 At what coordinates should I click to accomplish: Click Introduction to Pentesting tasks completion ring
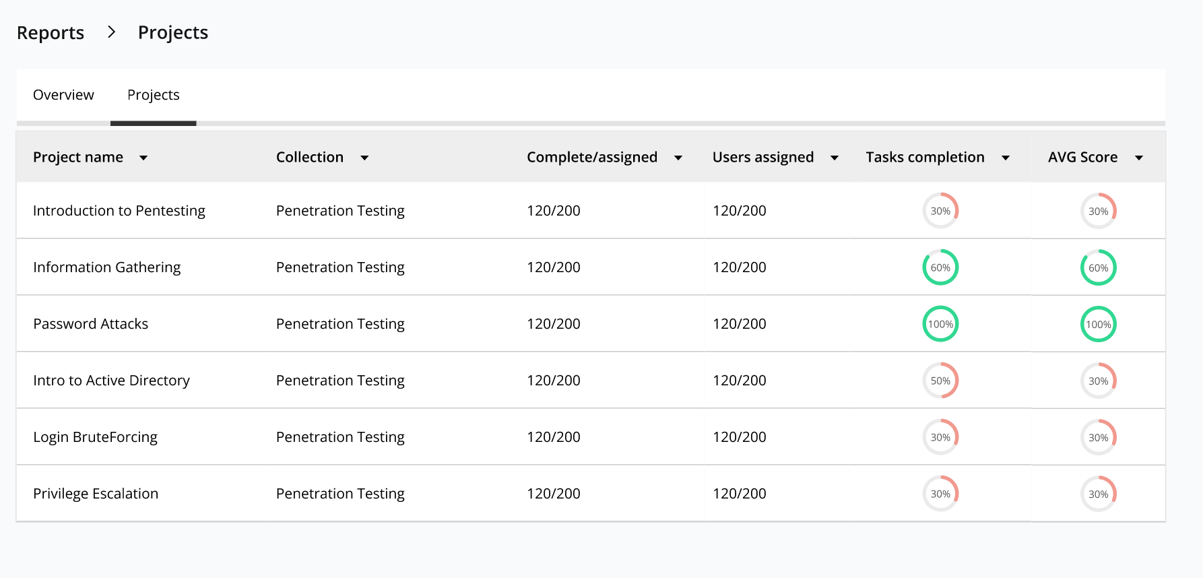[x=940, y=211]
